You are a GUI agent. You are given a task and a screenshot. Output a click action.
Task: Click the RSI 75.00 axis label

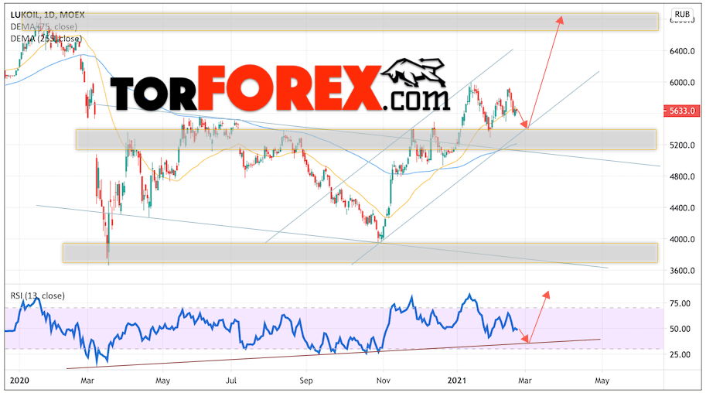pos(680,303)
